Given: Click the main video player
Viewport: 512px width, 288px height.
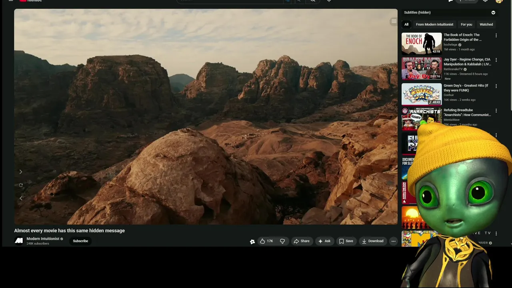Looking at the screenshot, I should tap(206, 116).
